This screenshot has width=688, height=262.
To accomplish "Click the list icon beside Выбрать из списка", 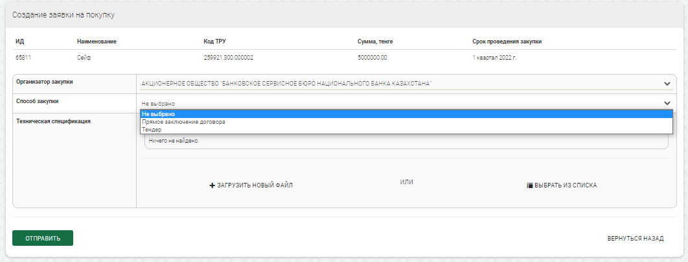I will click(x=529, y=185).
